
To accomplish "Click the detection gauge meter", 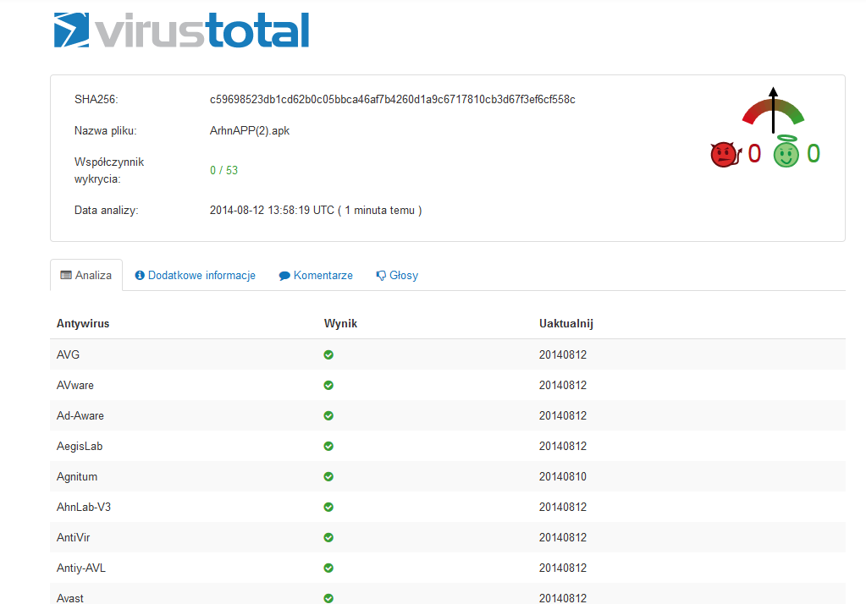I will pyautogui.click(x=773, y=110).
